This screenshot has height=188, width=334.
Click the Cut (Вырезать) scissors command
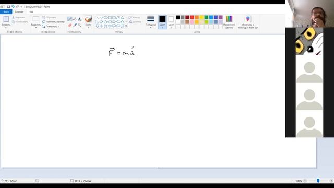(x=19, y=17)
